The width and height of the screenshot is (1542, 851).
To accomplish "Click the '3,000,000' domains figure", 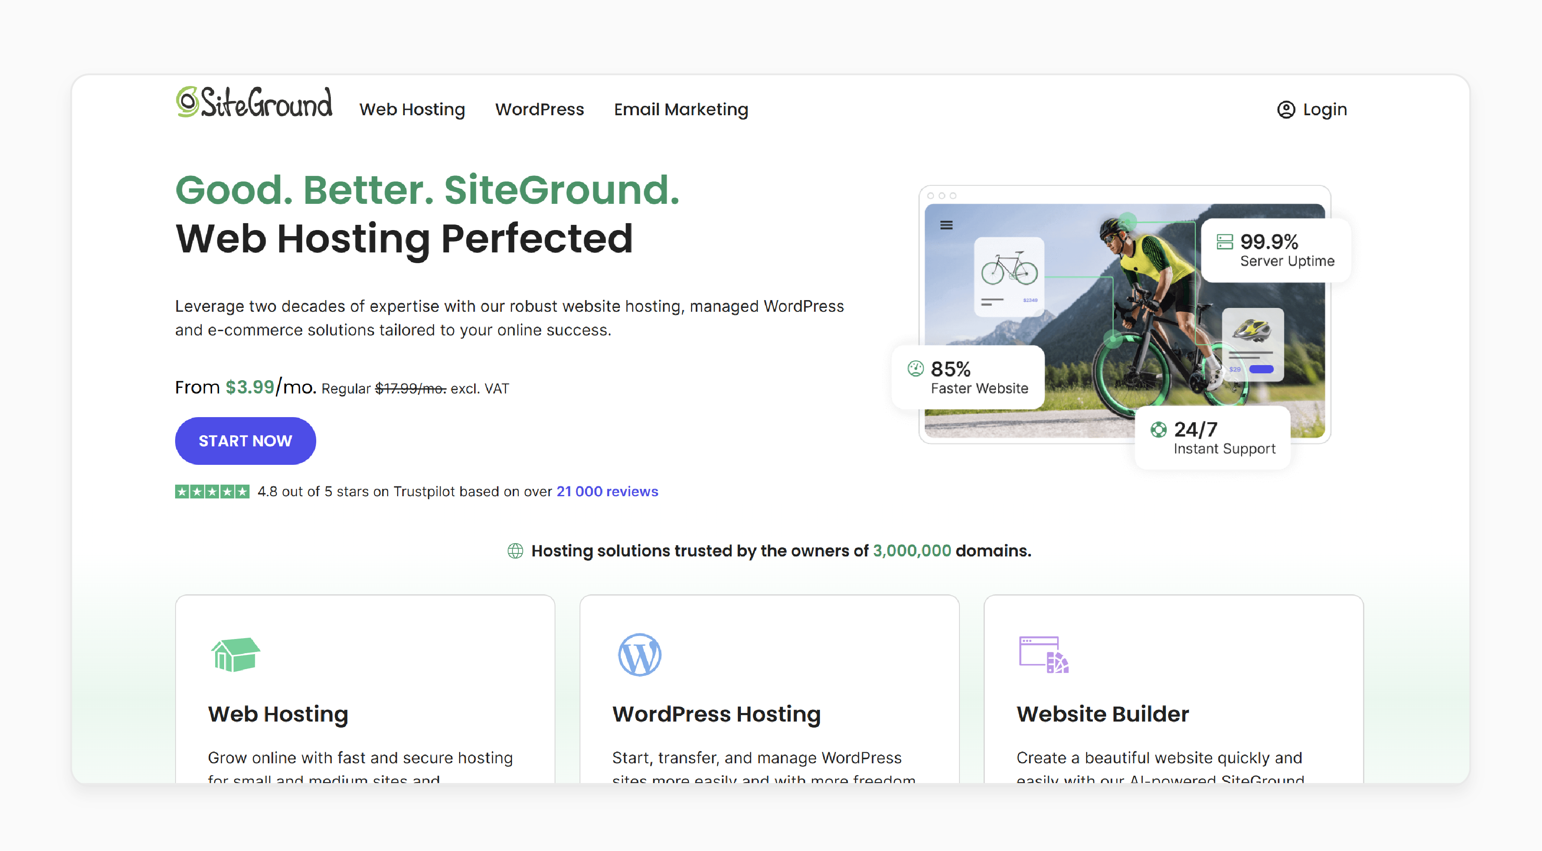I will pyautogui.click(x=912, y=550).
